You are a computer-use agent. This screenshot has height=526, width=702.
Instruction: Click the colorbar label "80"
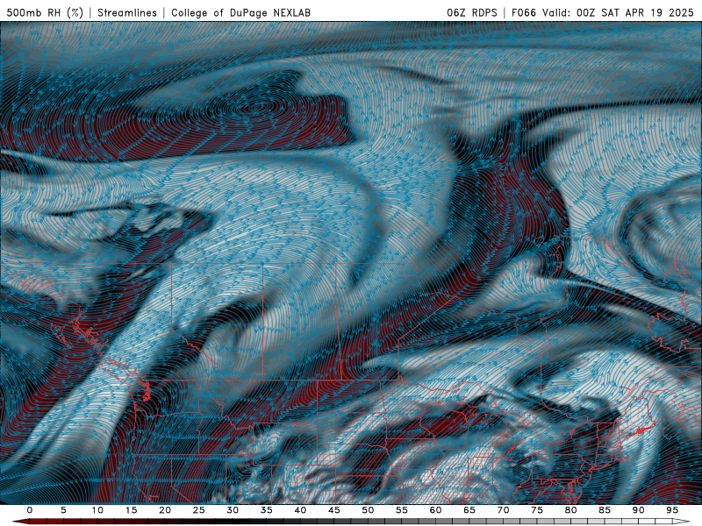[571, 510]
